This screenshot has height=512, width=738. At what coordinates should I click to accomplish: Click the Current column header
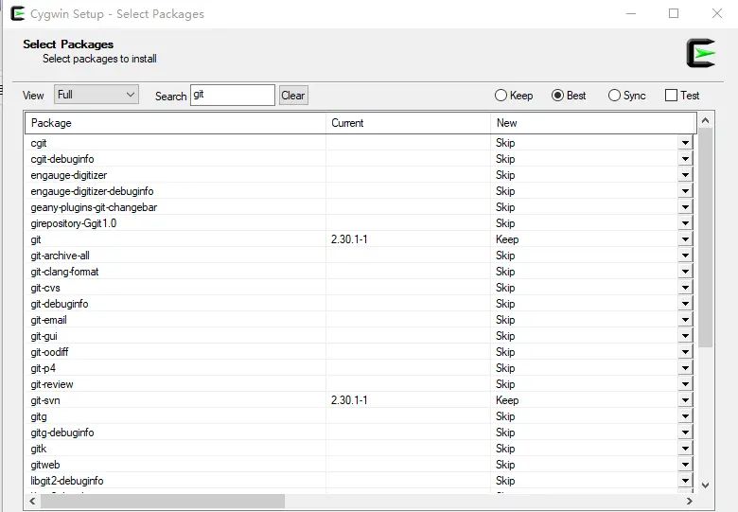pyautogui.click(x=408, y=123)
